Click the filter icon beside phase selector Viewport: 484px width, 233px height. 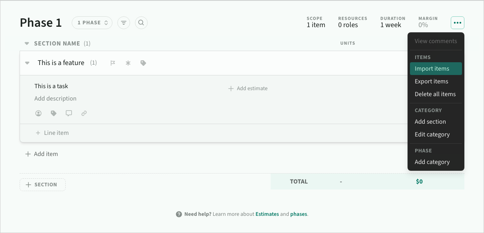124,23
